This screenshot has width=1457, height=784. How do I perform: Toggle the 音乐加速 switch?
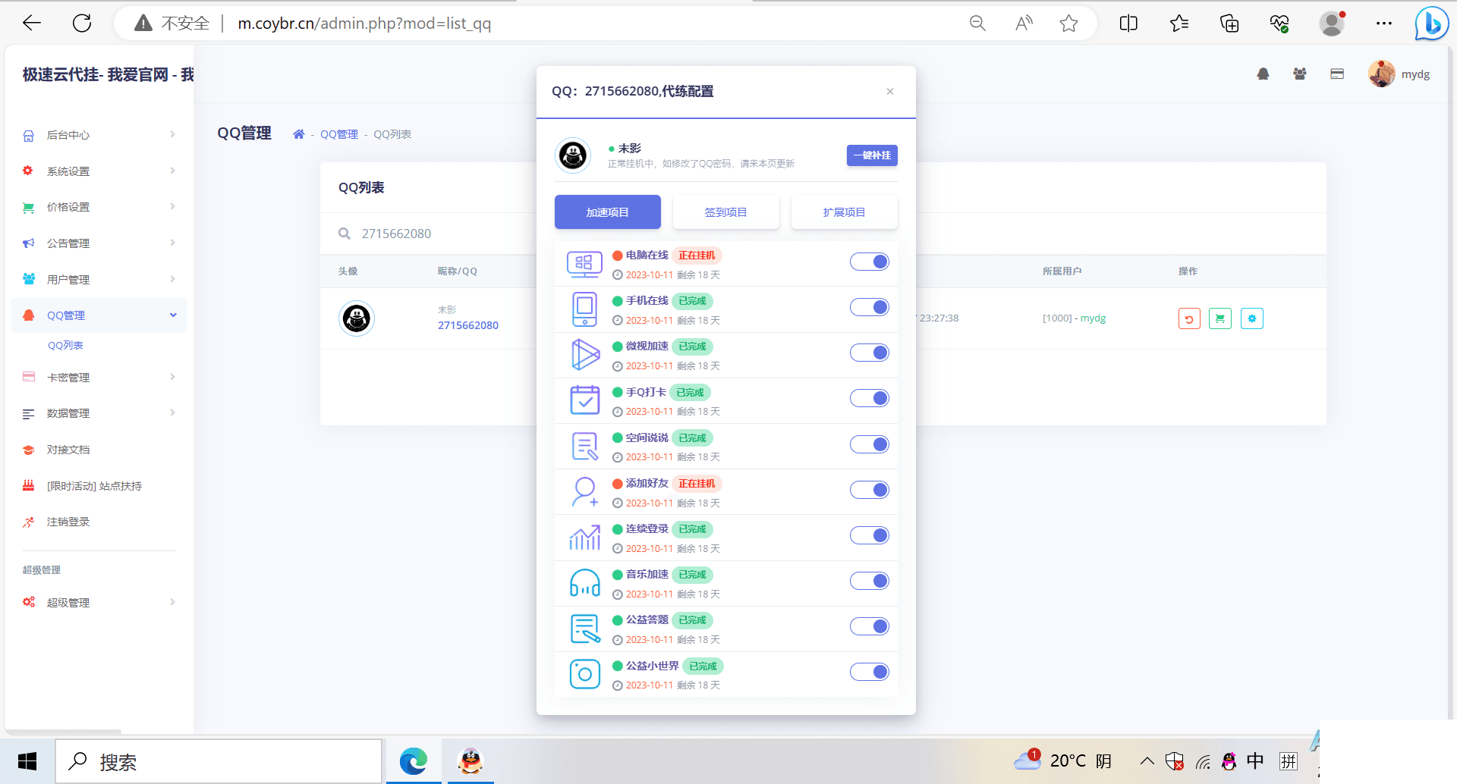click(870, 581)
